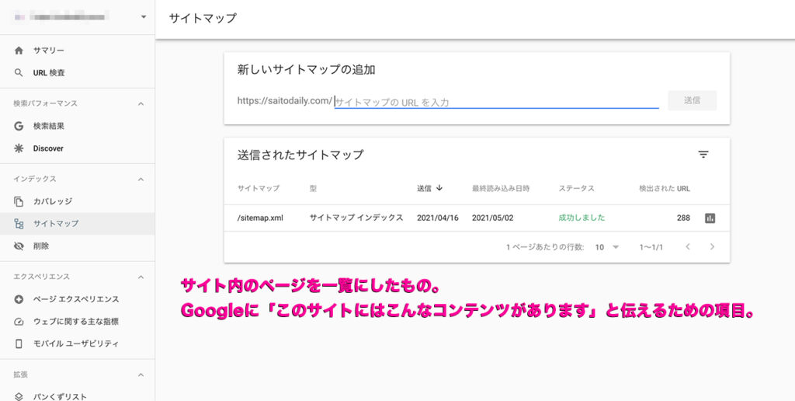This screenshot has width=795, height=401.
Task: Click the magnifier icon beside URL 検査
Action: (19, 72)
